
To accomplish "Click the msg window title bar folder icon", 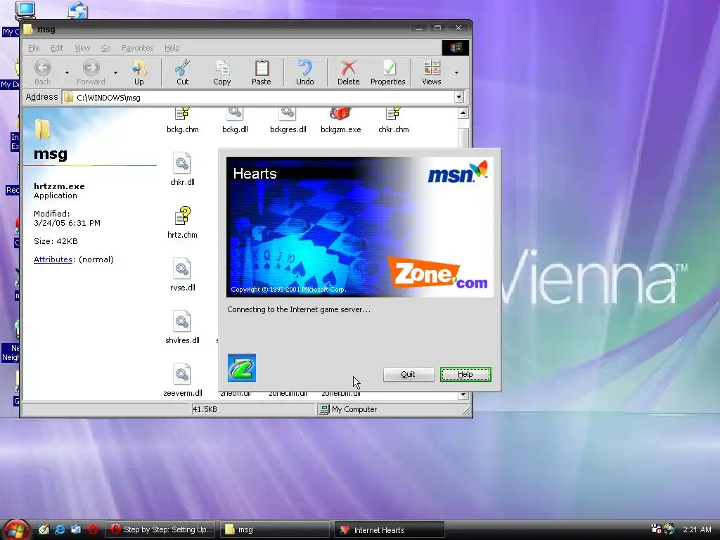I will (x=28, y=29).
